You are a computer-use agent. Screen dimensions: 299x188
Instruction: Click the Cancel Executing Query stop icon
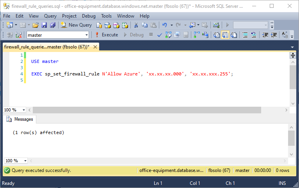[x=151, y=34]
